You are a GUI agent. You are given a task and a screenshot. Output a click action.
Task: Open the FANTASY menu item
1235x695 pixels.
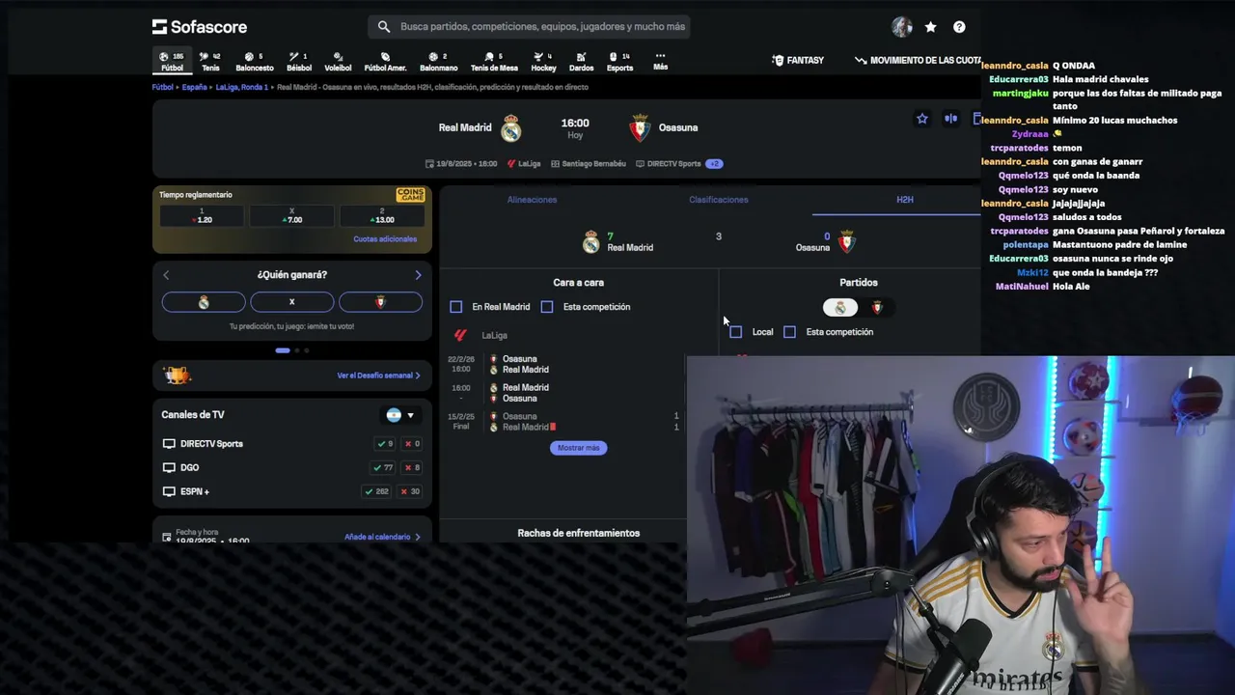click(x=798, y=60)
